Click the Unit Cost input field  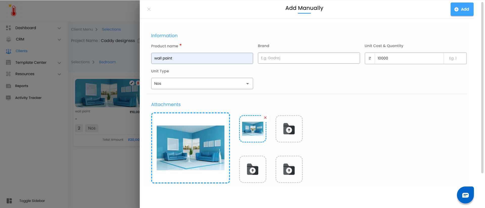[x=409, y=58]
